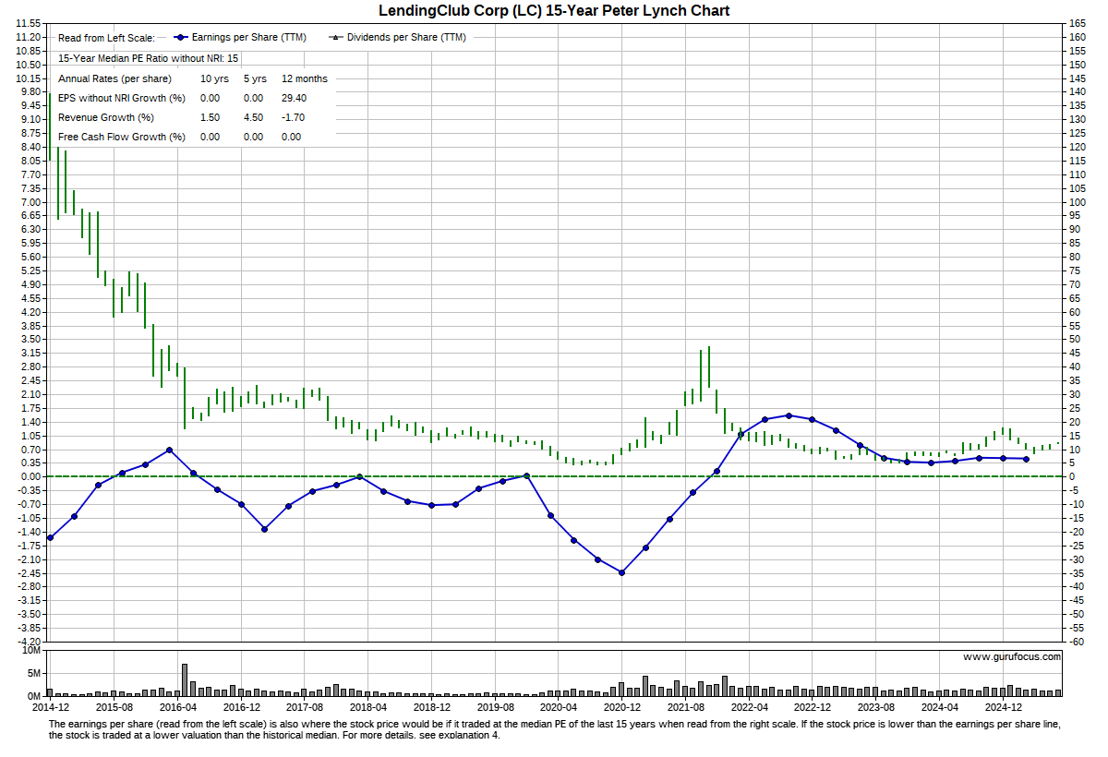The height and width of the screenshot is (757, 1108).
Task: Click the tallest volume bar near 2016-04
Action: click(x=185, y=680)
